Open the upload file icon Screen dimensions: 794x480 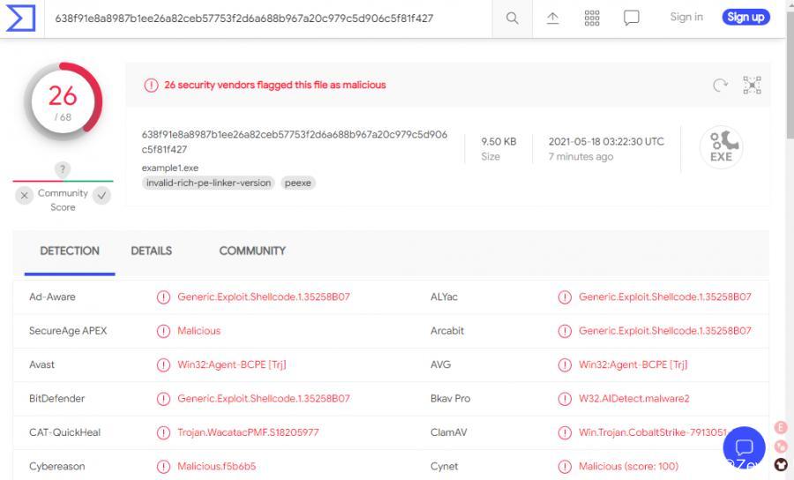tap(552, 18)
